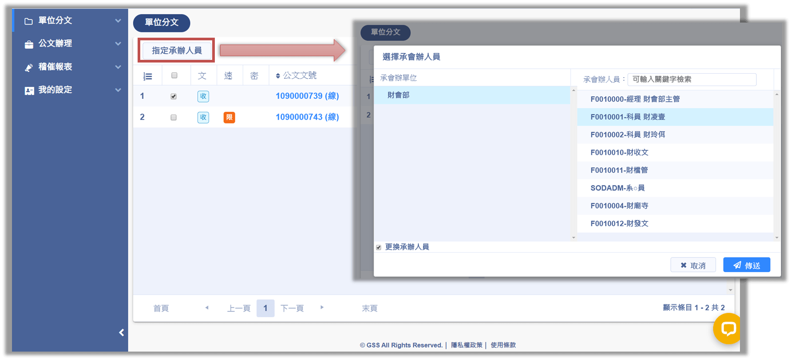Click the orange 限 urgency badge
This screenshot has width=791, height=360.
click(229, 117)
